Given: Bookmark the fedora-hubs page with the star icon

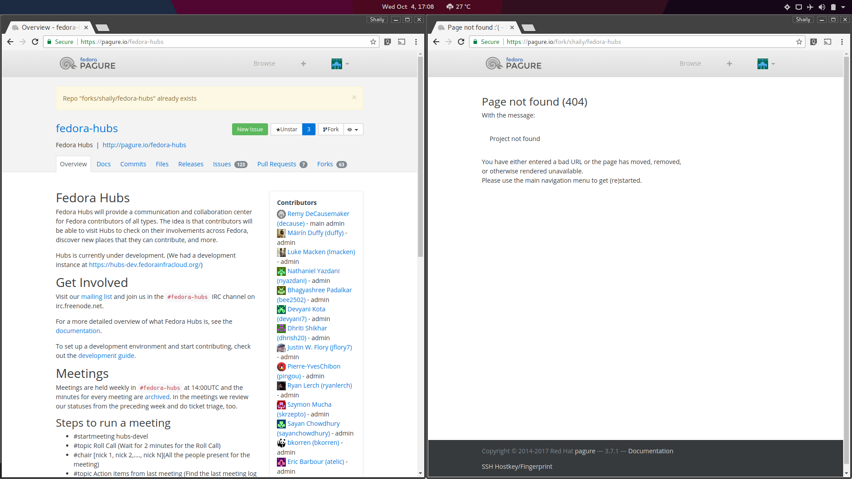Looking at the screenshot, I should 373,42.
